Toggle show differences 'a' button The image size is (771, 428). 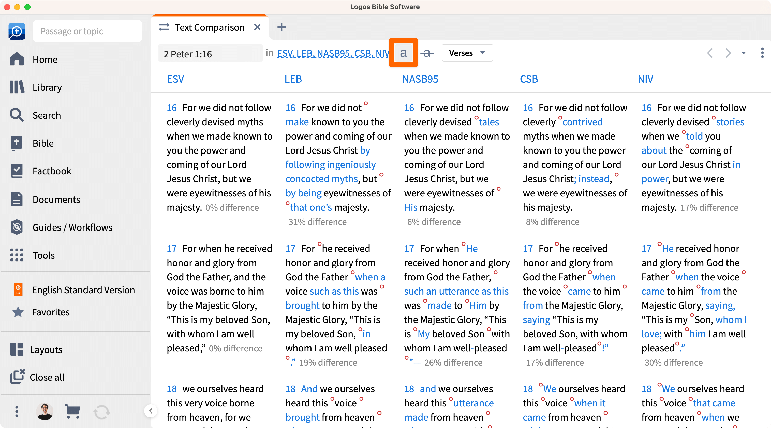[x=403, y=53]
